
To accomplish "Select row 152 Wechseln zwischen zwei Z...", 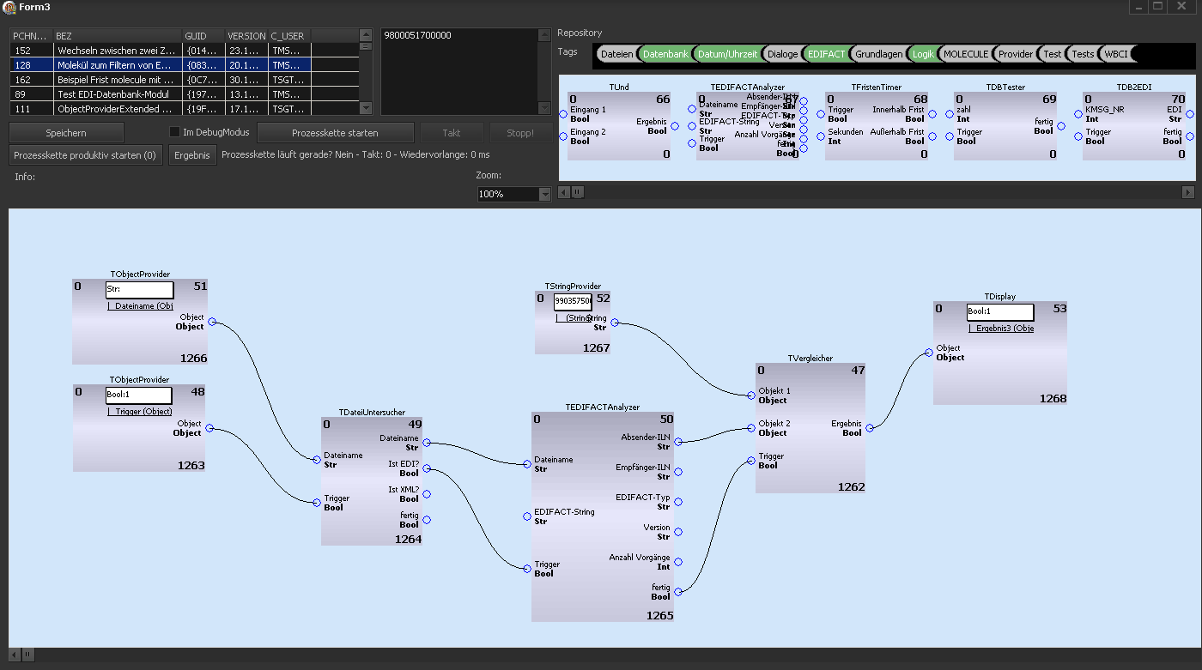I will pos(184,51).
